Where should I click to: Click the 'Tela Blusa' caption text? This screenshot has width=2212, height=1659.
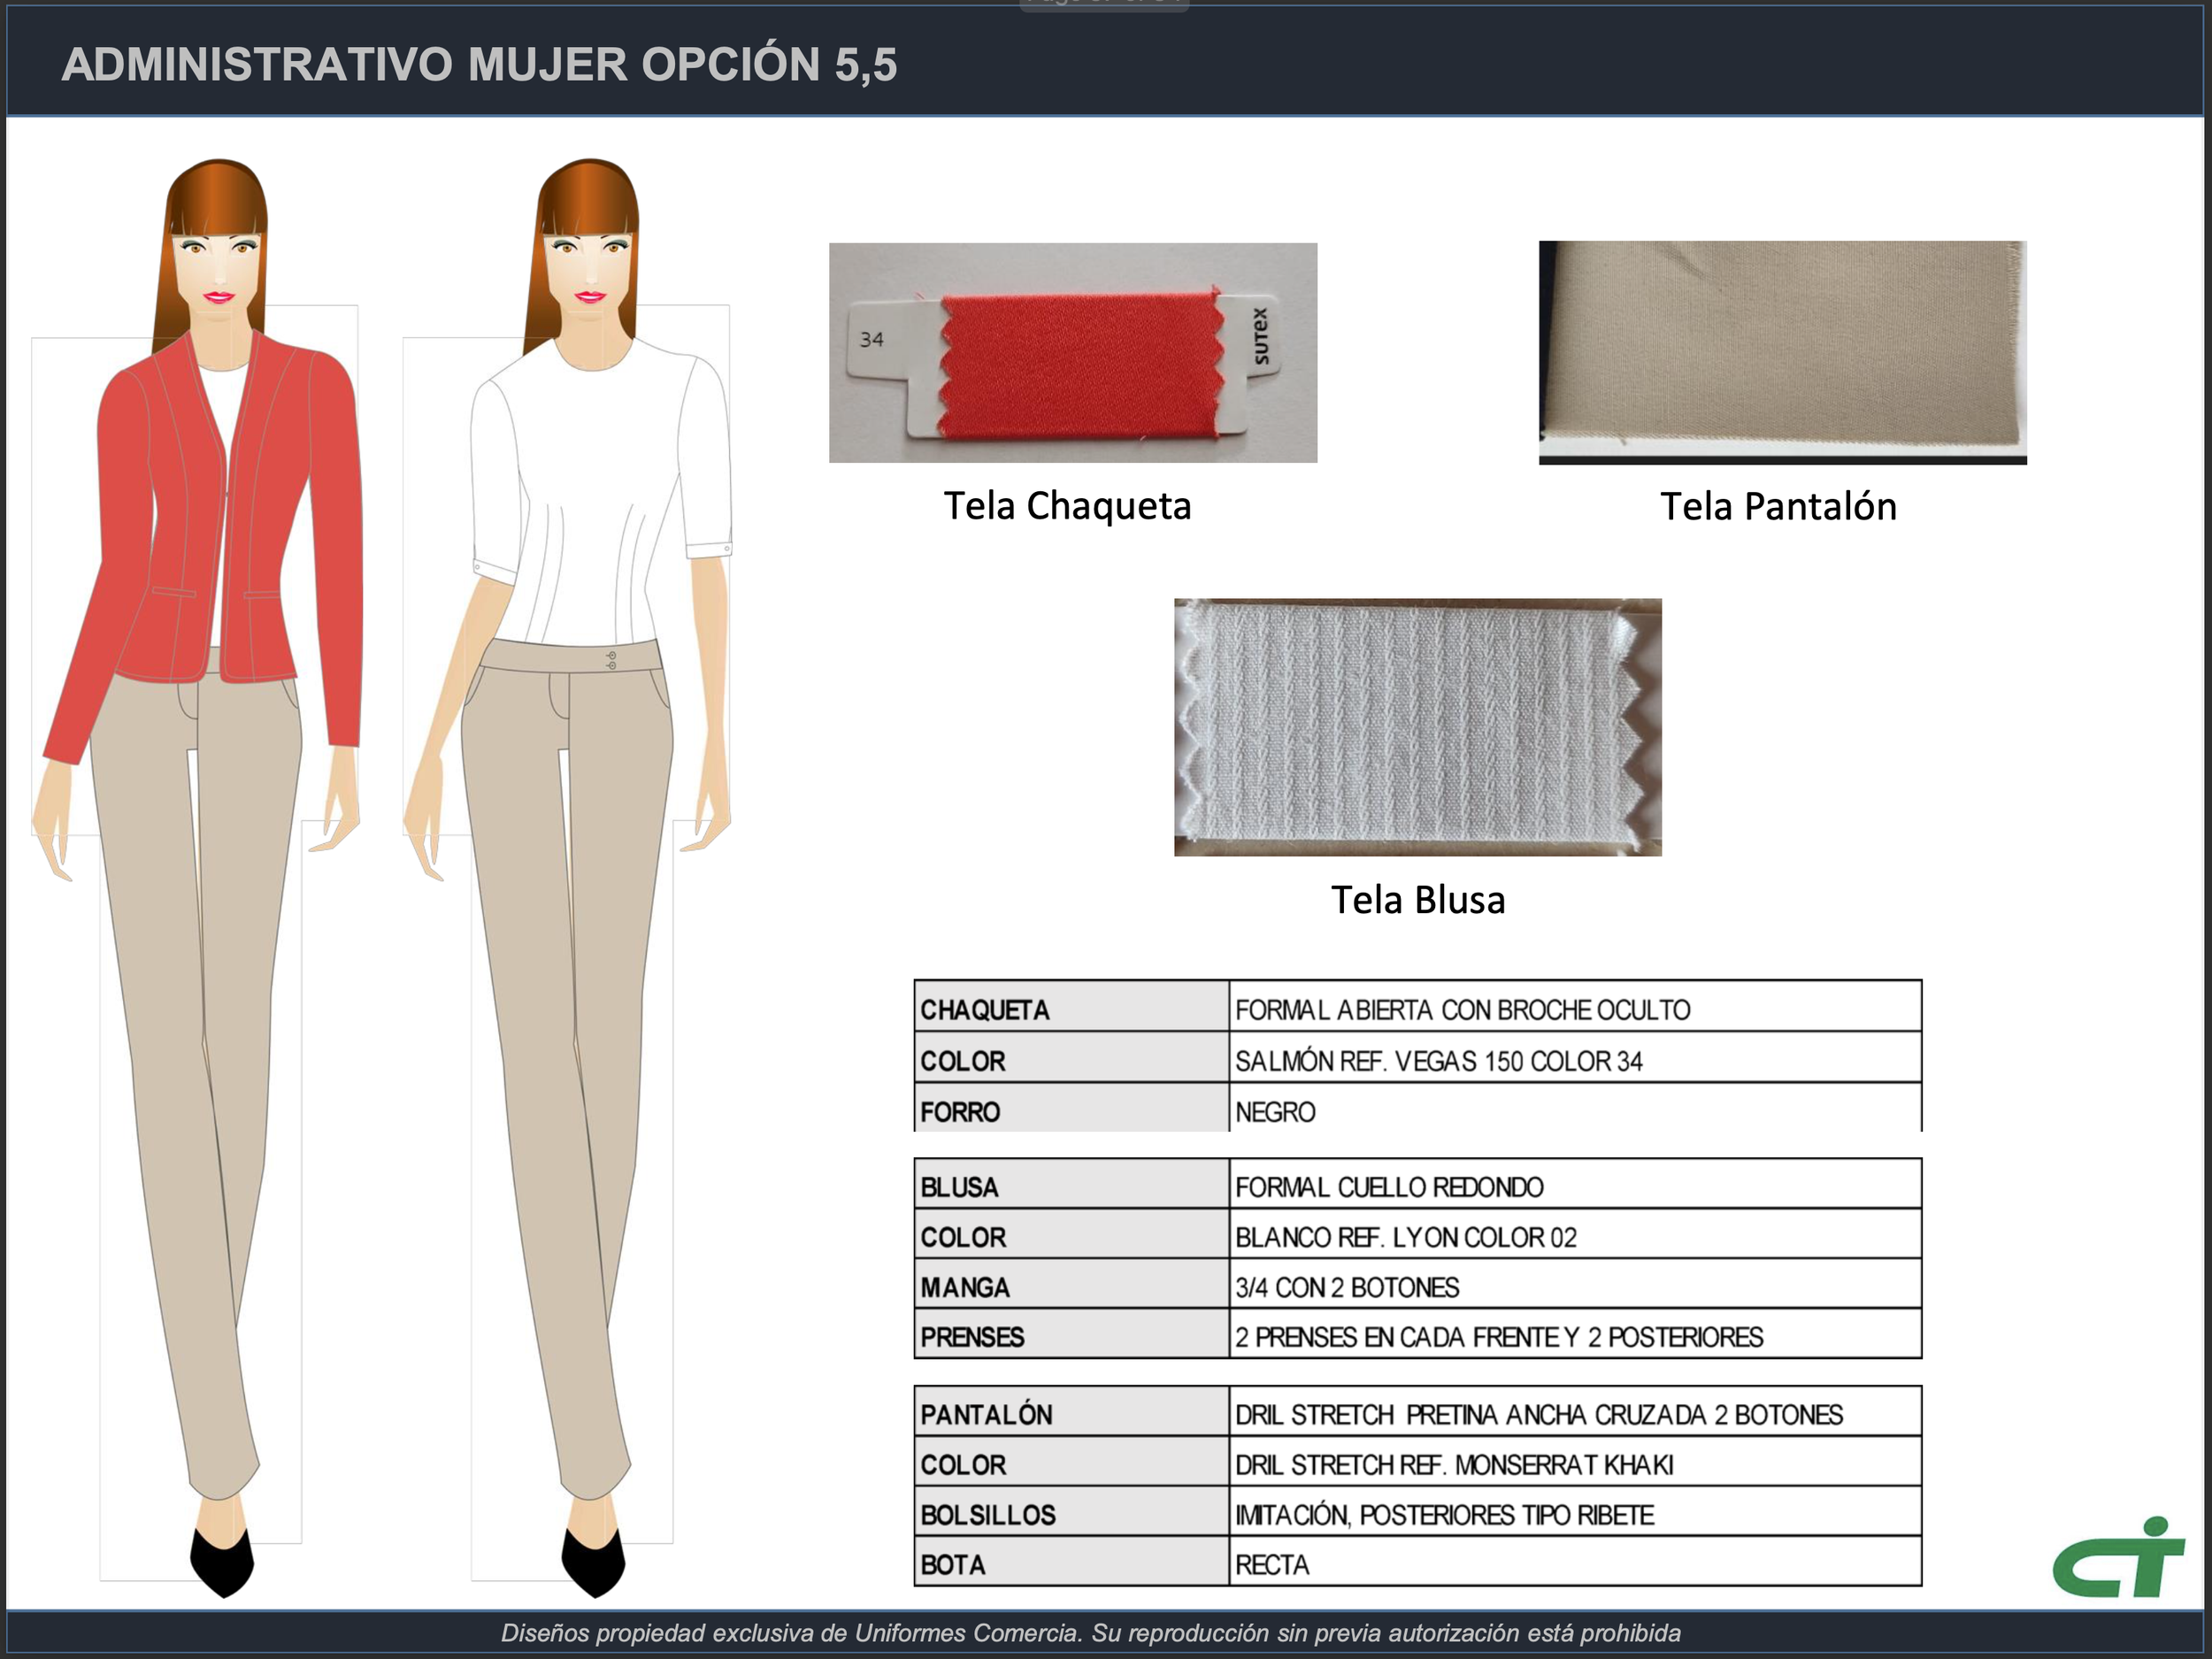click(1417, 899)
